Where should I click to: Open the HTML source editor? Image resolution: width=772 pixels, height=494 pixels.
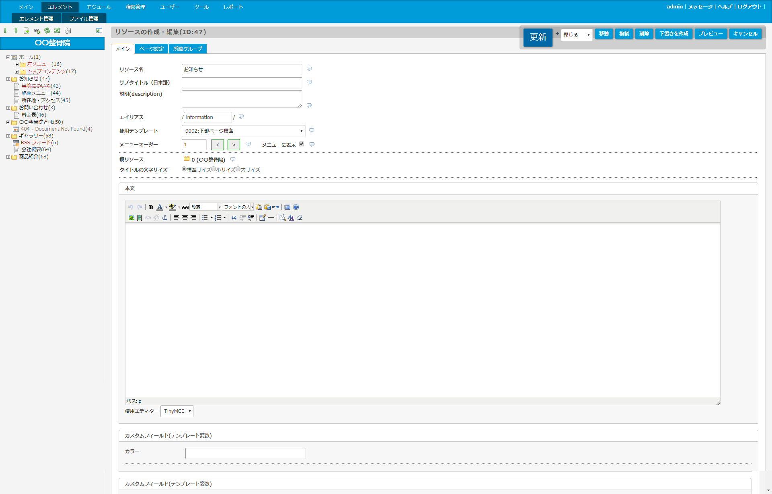pyautogui.click(x=276, y=207)
